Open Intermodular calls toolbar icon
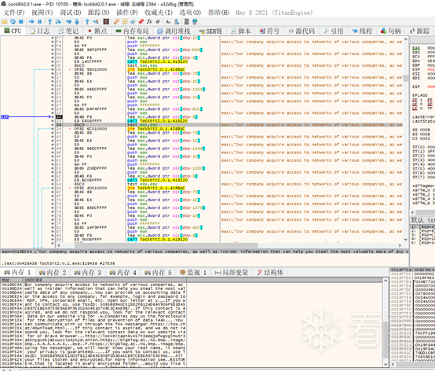Screen dimensions: 435x371 pyautogui.click(x=177, y=21)
